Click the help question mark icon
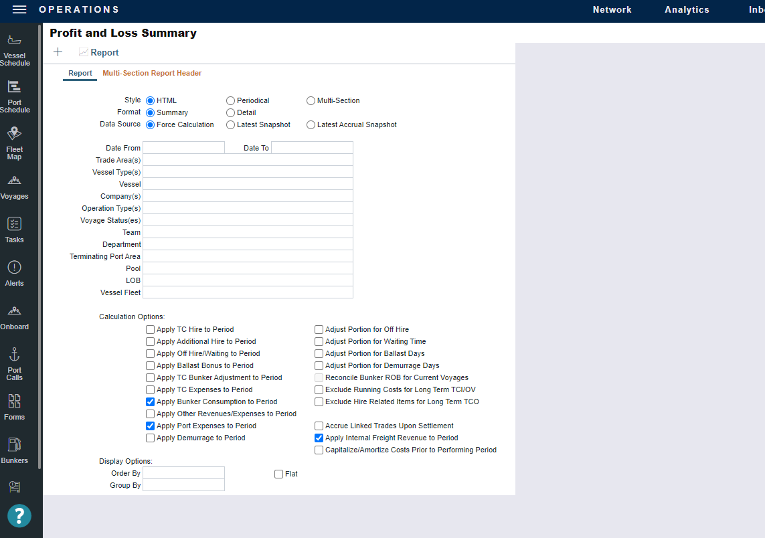This screenshot has width=765, height=538. coord(19,516)
